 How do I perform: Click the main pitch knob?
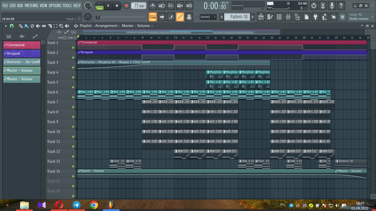[88, 17]
